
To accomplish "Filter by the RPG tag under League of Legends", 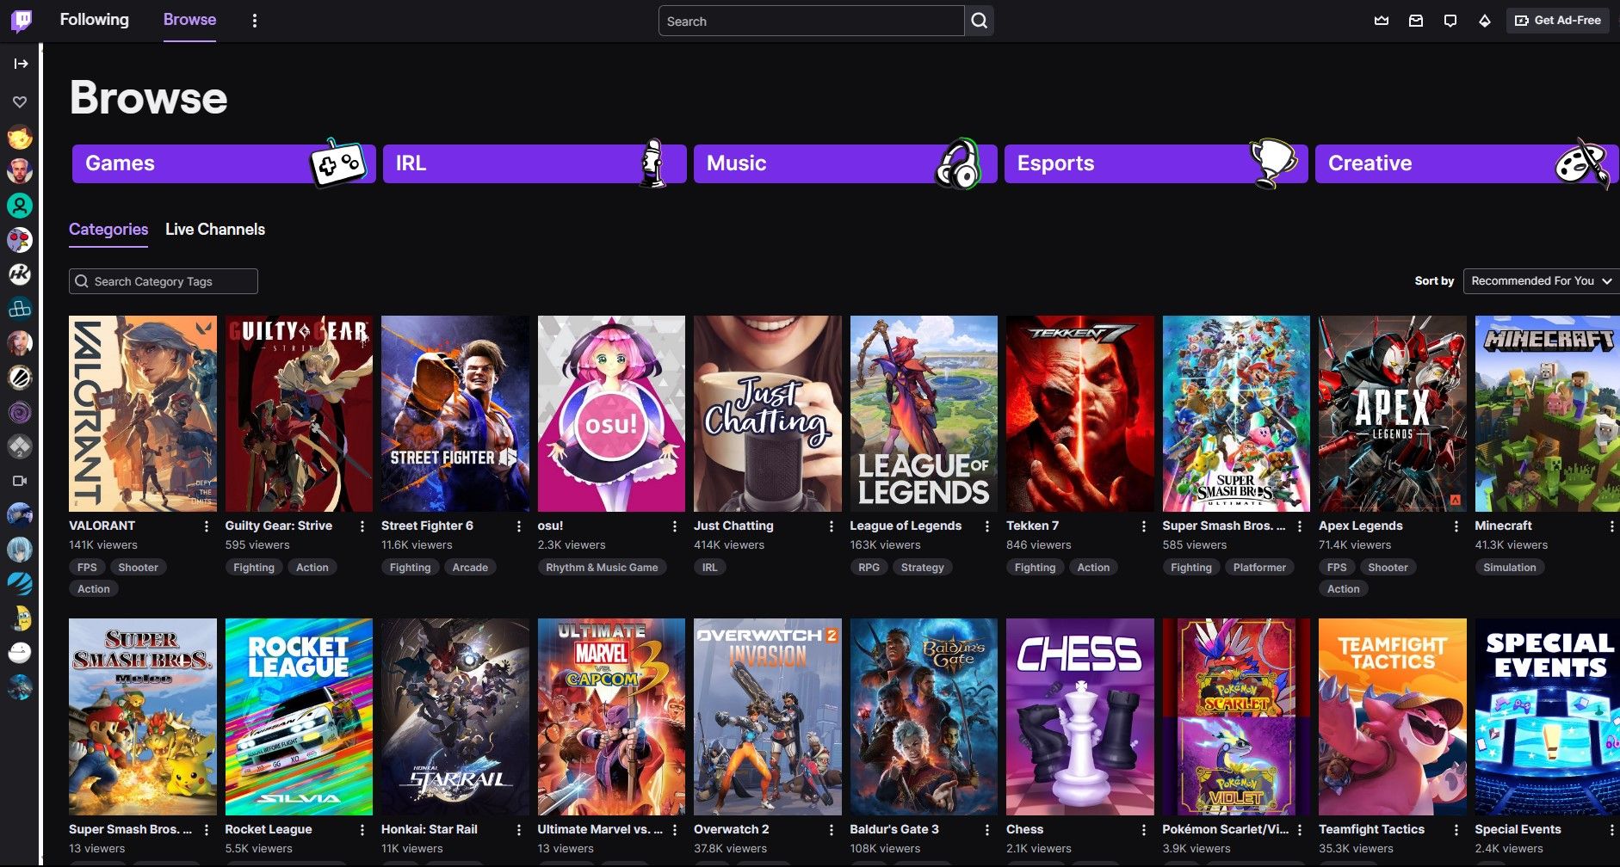I will click(869, 567).
